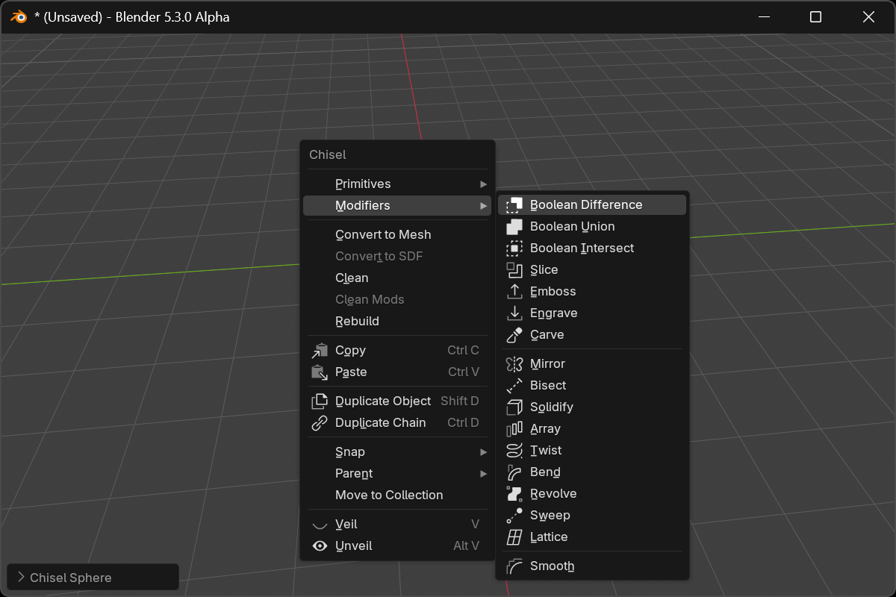Click the Blender logo in title bar
Image resolution: width=896 pixels, height=597 pixels.
point(19,17)
